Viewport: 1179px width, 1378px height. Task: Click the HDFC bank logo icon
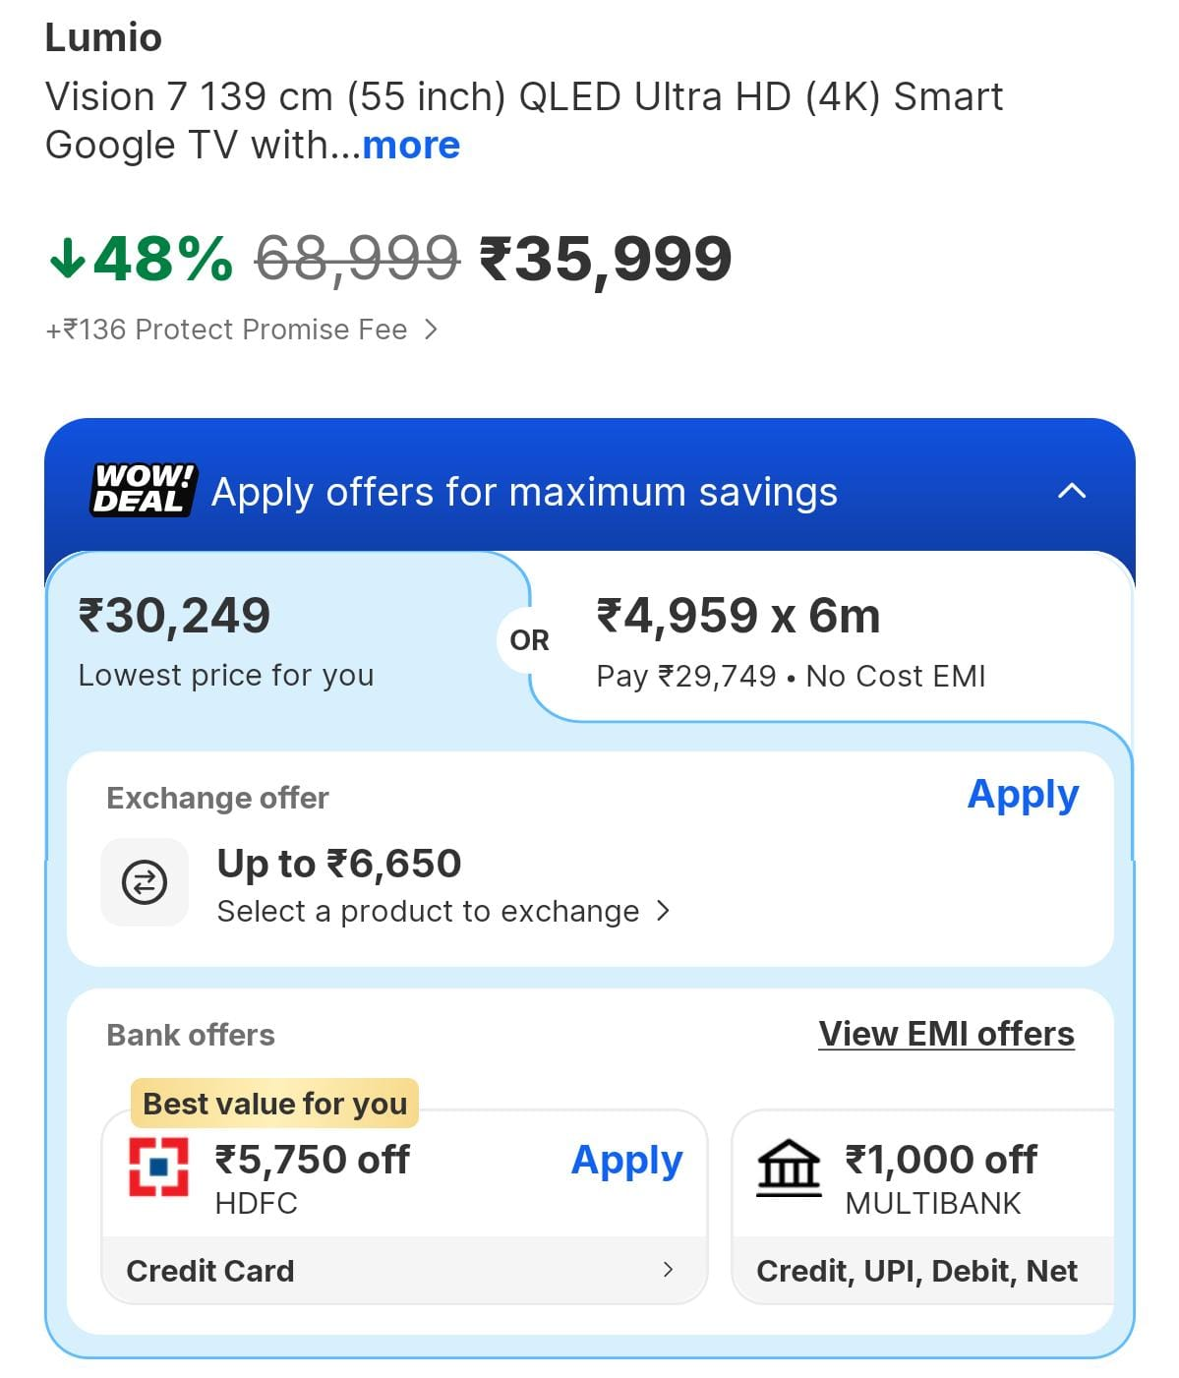158,1167
